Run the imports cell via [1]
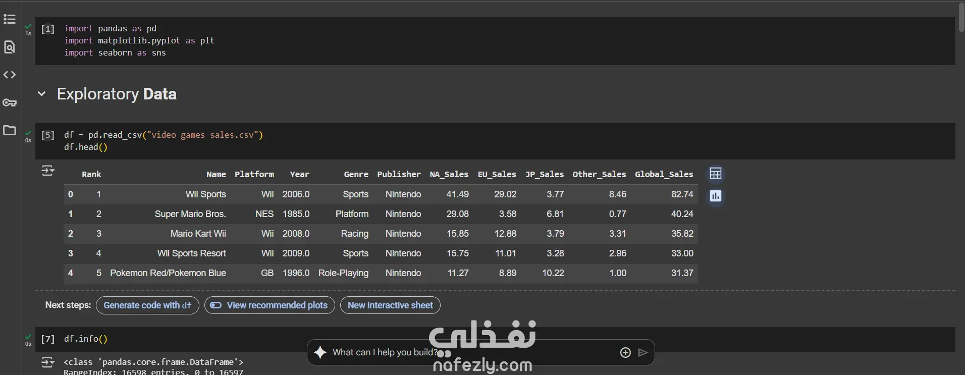The height and width of the screenshot is (375, 965). (x=48, y=29)
